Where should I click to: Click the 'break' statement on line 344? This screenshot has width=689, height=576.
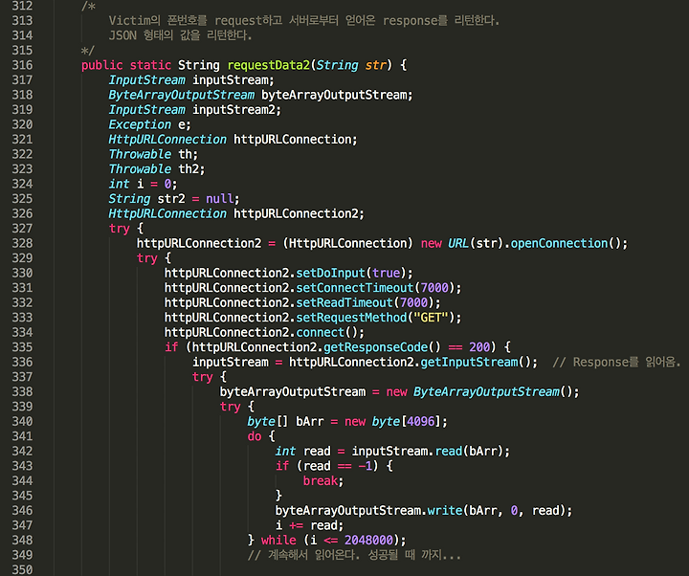tap(321, 481)
